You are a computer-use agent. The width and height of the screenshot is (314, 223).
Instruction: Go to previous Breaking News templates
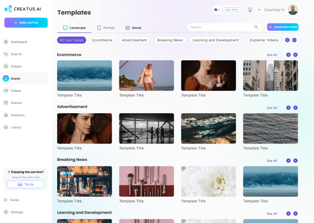click(x=289, y=161)
